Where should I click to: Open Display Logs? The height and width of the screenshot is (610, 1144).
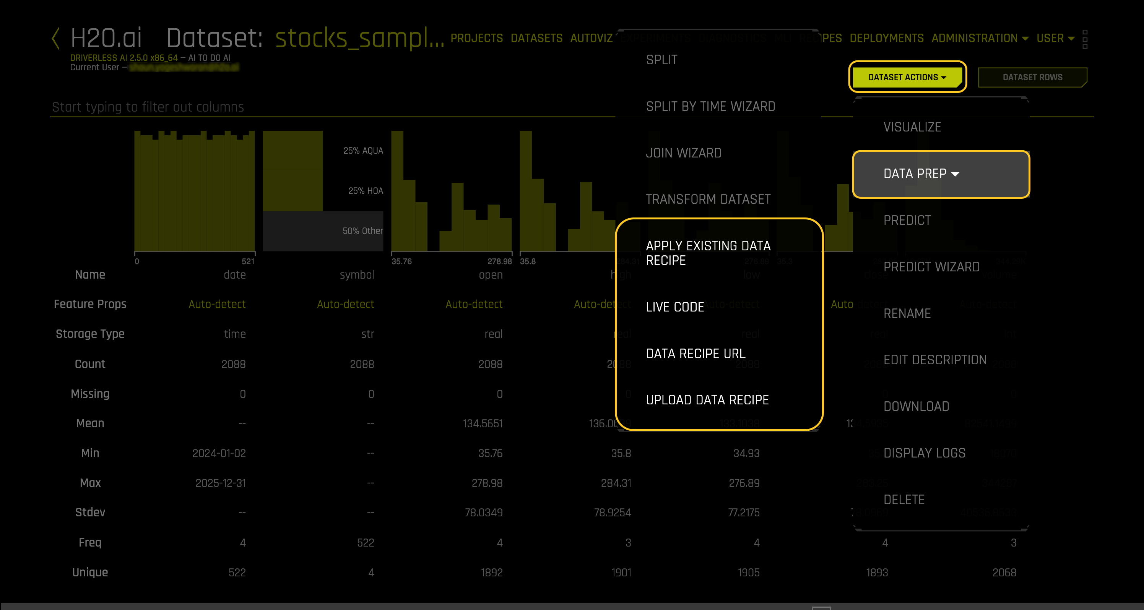point(924,453)
